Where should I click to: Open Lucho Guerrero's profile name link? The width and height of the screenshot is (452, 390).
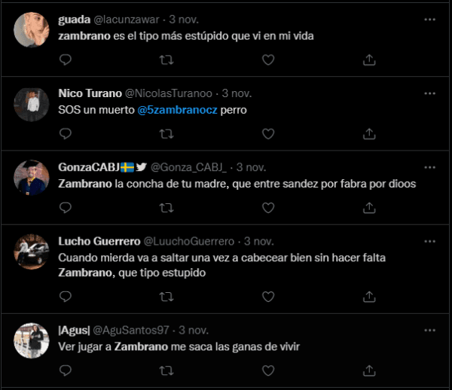click(99, 241)
